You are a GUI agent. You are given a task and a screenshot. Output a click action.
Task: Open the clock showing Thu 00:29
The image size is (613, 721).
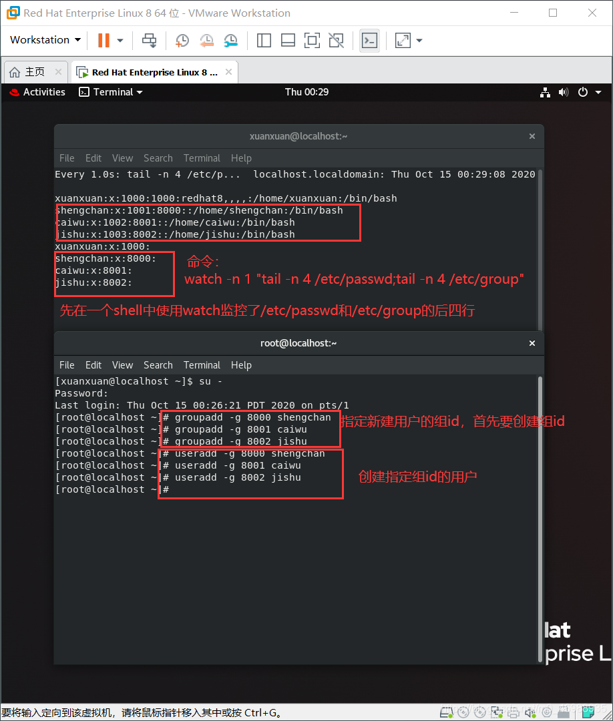(306, 92)
